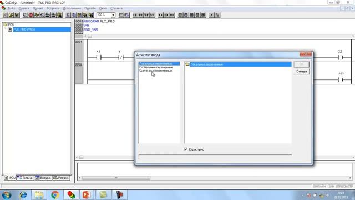This screenshot has width=355, height=200.
Task: Click the Negate slash toolbar icon
Action: tap(211, 15)
